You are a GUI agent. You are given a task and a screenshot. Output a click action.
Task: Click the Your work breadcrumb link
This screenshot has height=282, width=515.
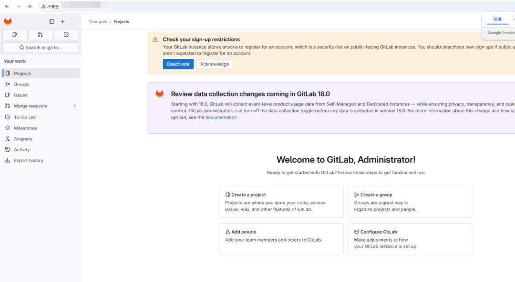pyautogui.click(x=98, y=22)
